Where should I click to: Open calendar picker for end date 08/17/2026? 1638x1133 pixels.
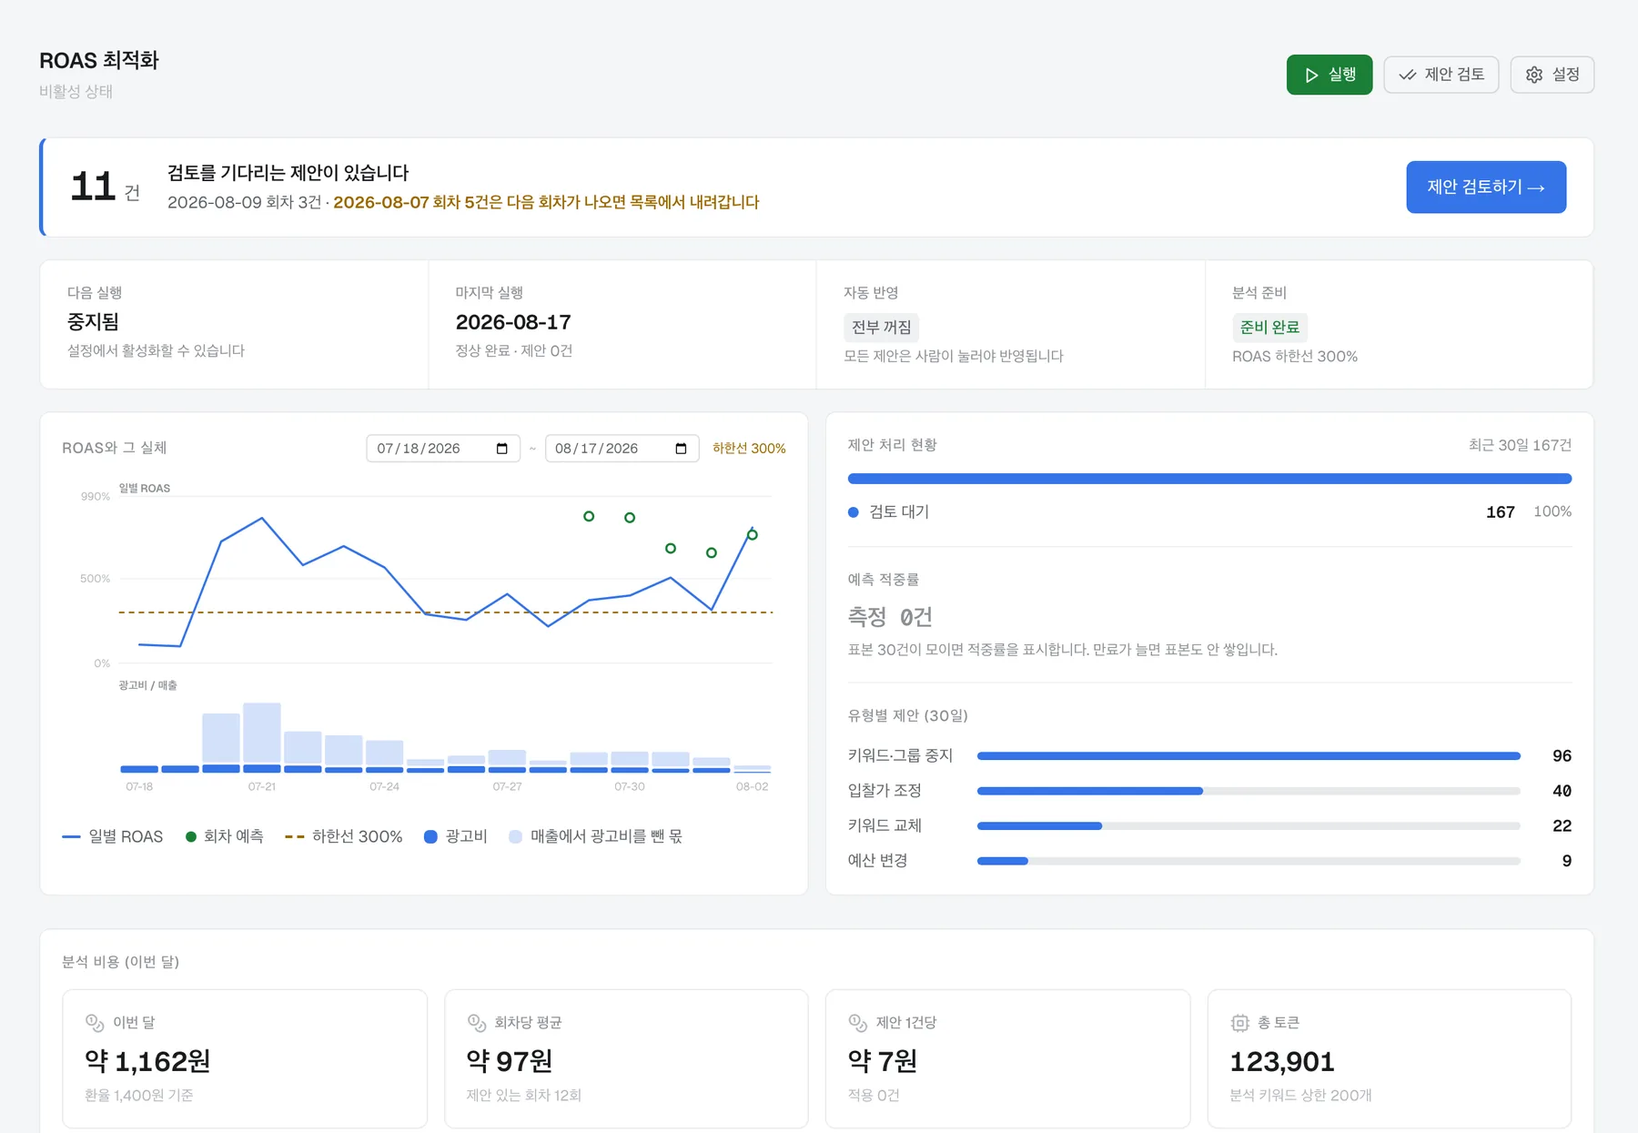[681, 449]
